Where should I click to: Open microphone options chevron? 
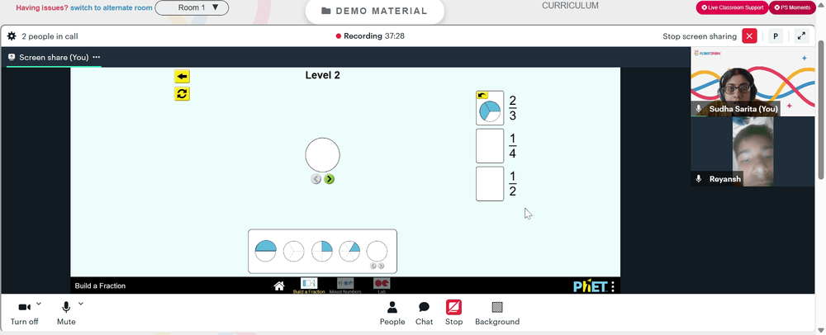pos(81,304)
